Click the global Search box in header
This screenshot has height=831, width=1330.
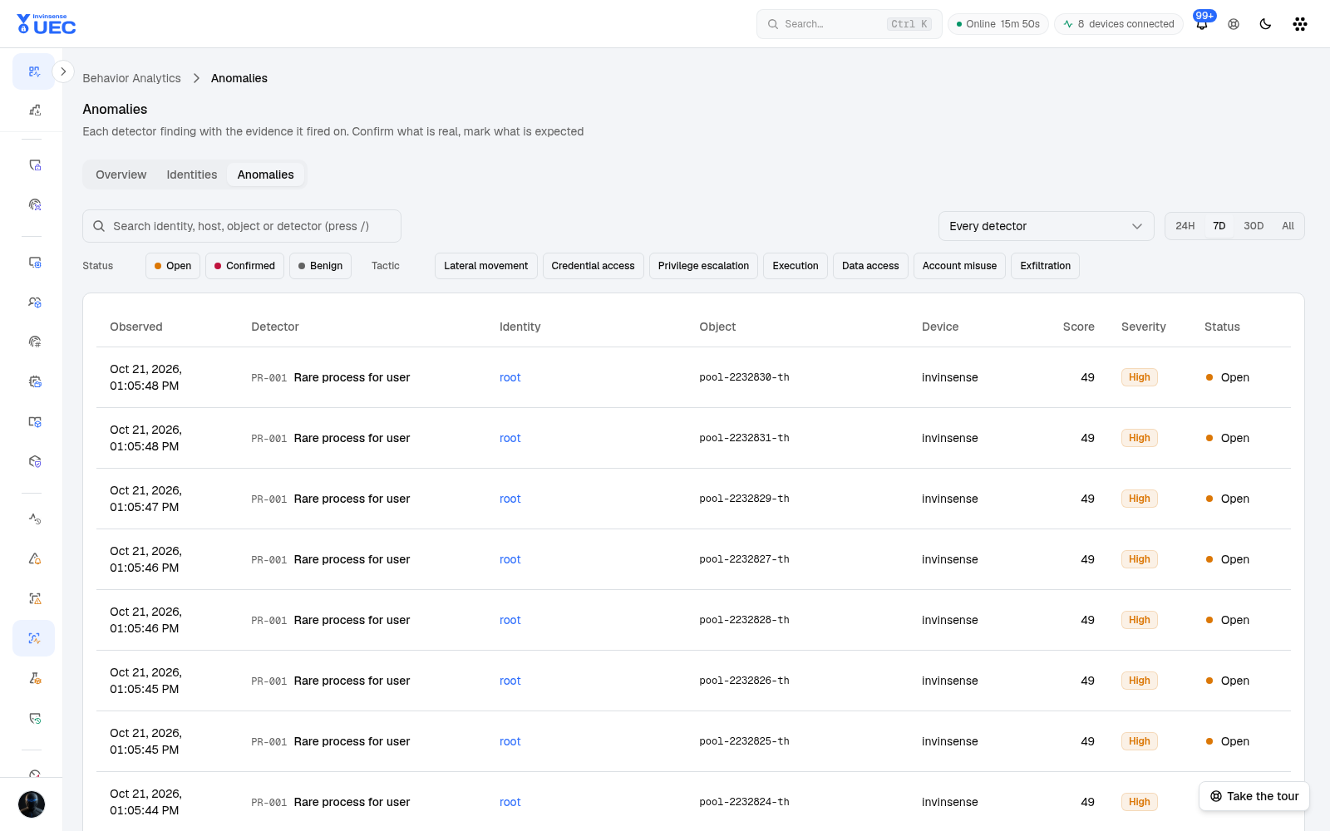(x=849, y=24)
